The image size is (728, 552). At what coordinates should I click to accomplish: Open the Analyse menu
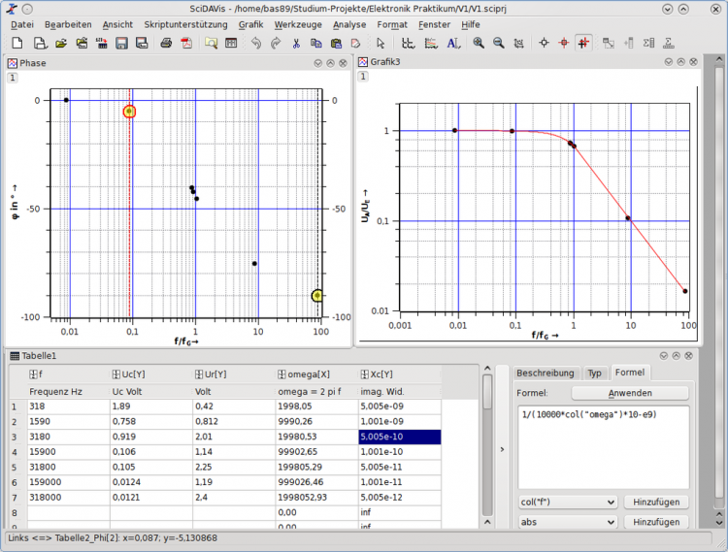pyautogui.click(x=349, y=24)
